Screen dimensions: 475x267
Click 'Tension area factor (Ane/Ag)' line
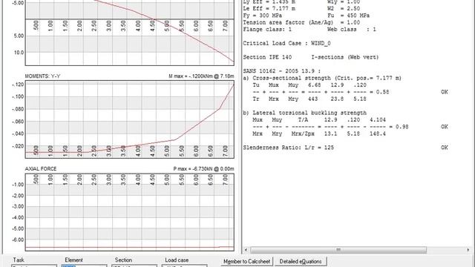pyautogui.click(x=301, y=22)
